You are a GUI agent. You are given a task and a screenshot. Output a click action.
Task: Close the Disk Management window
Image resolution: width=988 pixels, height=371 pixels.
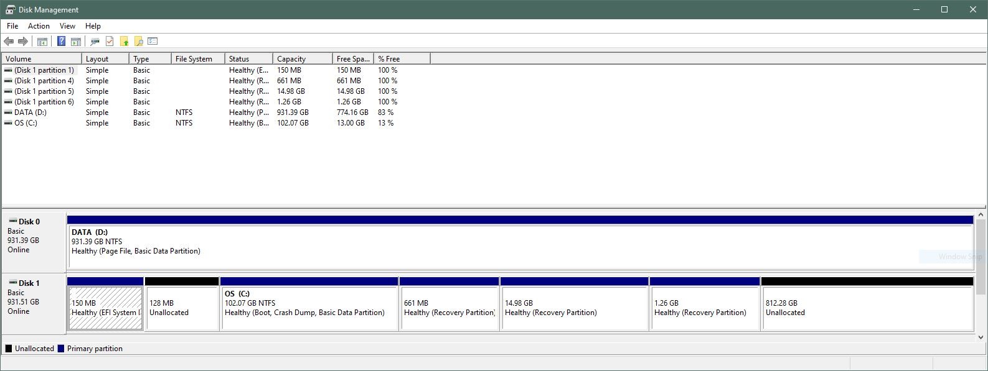(x=973, y=9)
